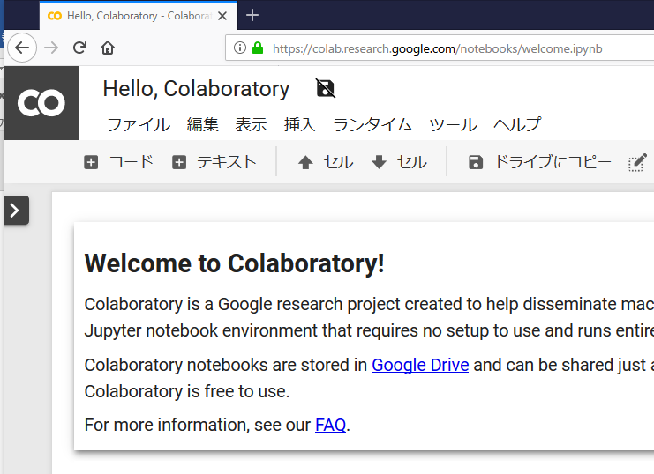Click the green secure-connection padlock
Viewport: 654px width, 474px height.
point(258,48)
